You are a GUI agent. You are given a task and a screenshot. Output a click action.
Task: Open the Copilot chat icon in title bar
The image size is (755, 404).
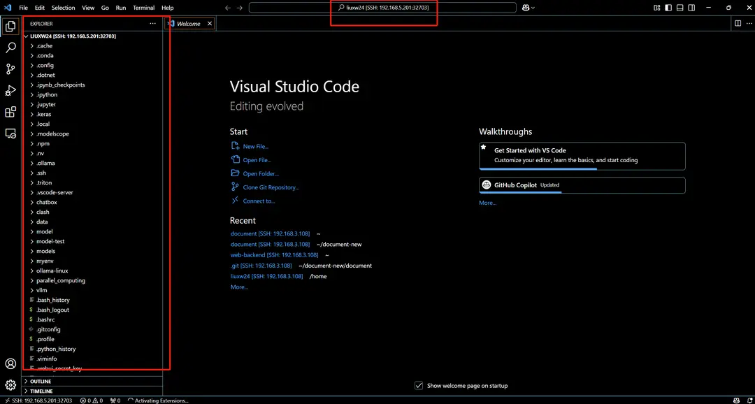click(526, 8)
